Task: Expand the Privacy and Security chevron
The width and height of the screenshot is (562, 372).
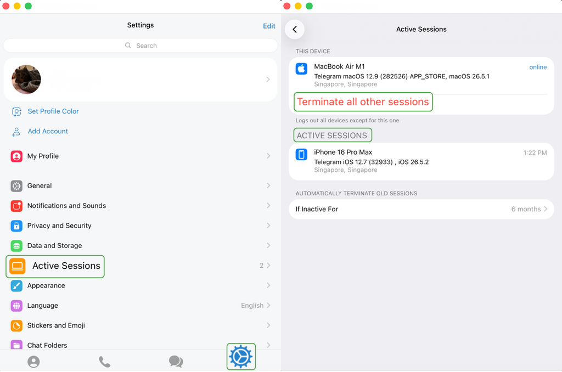Action: coord(268,226)
